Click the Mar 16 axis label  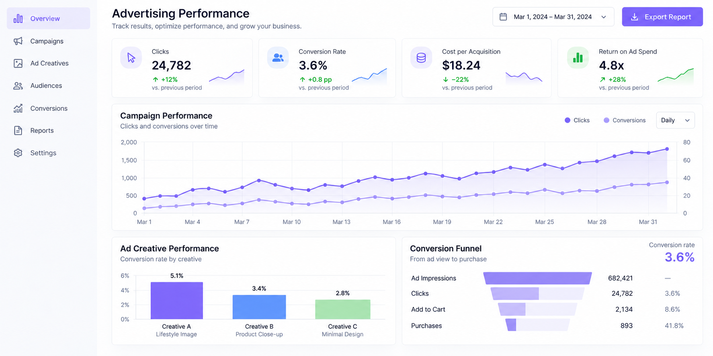(391, 222)
